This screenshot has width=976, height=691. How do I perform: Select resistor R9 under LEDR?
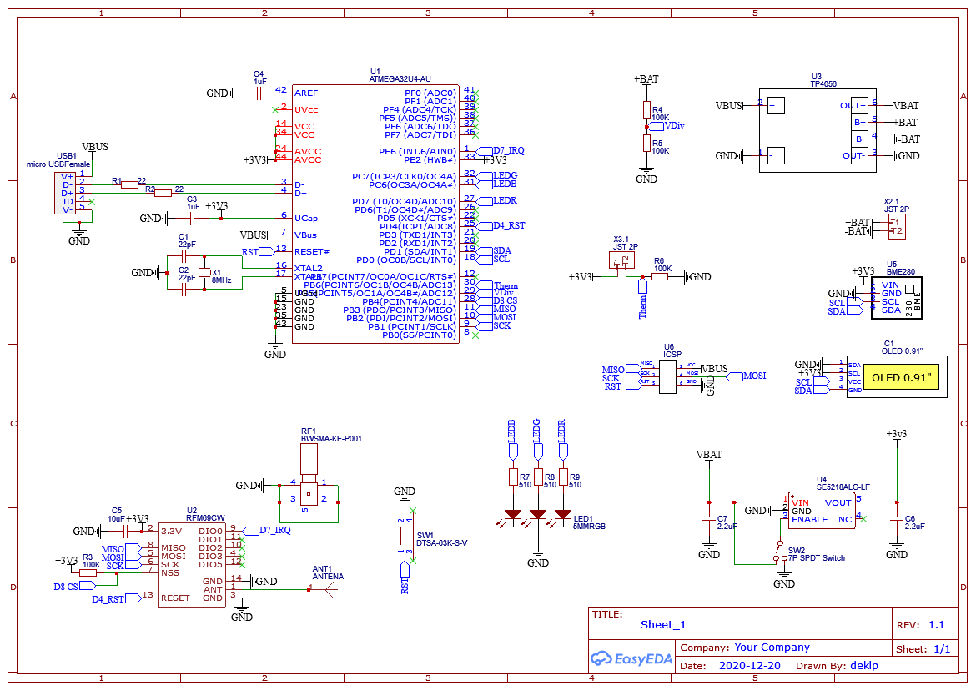[x=563, y=477]
